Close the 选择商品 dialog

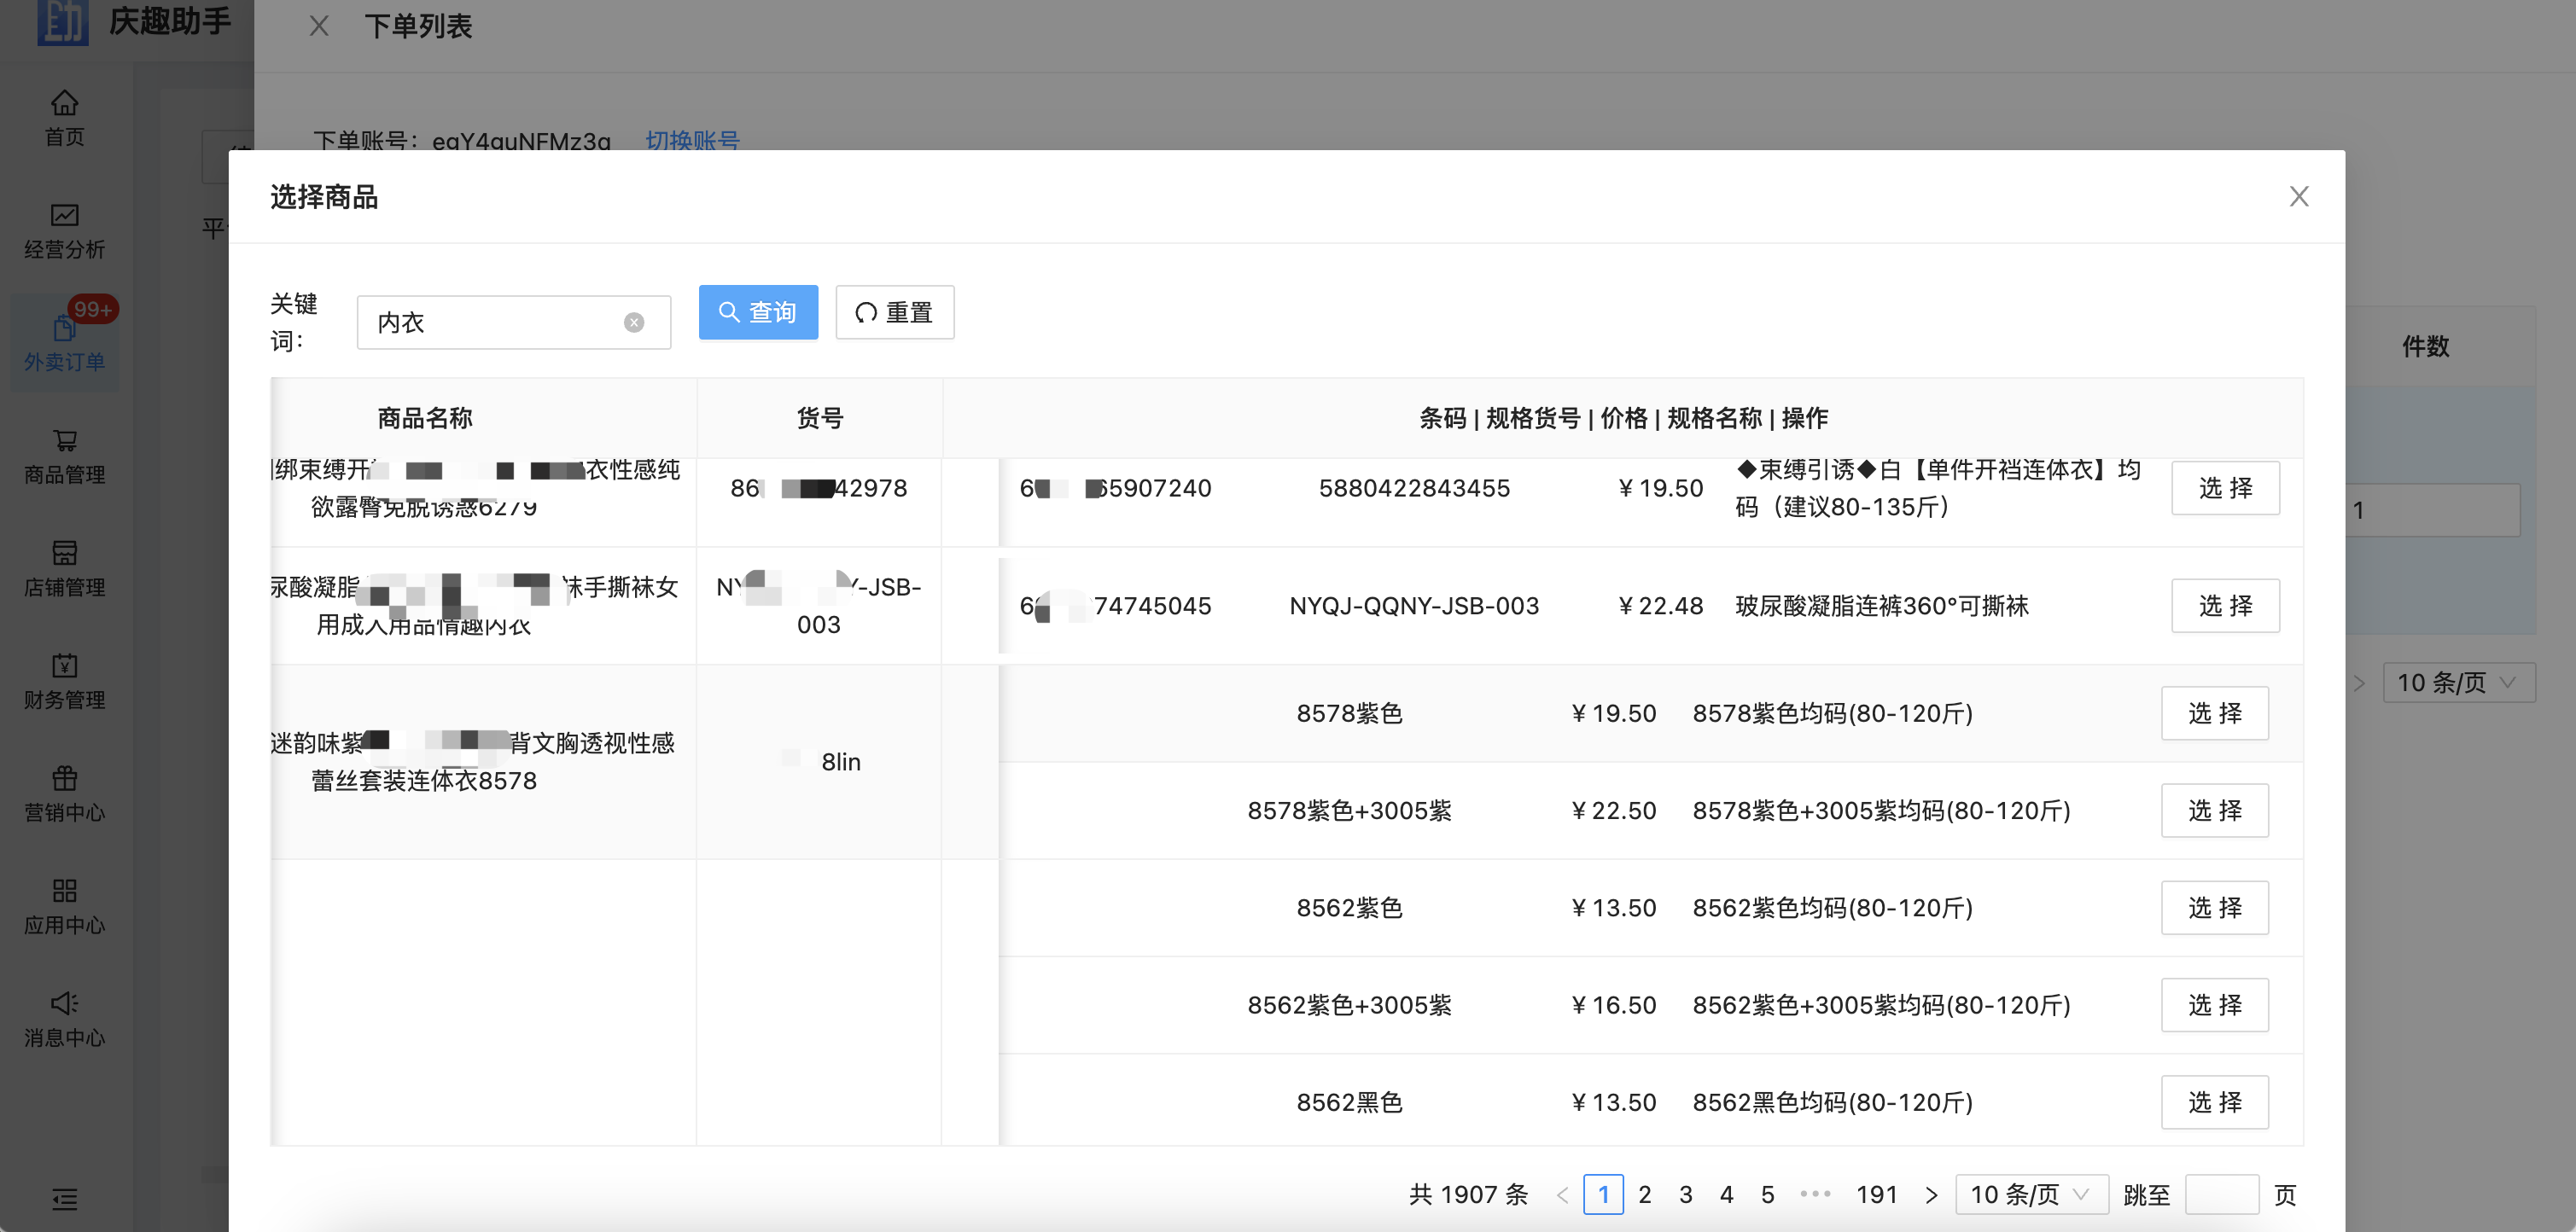click(x=2298, y=197)
